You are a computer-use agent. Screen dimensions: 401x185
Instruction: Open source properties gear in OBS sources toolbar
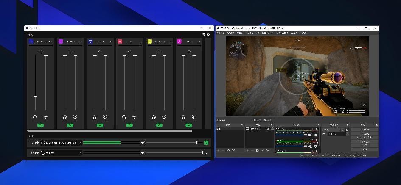[257, 151]
